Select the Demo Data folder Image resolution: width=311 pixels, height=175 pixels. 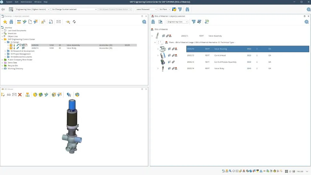point(12,63)
